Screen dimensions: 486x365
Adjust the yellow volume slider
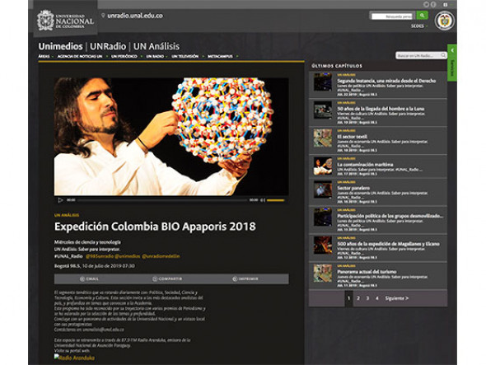click(276, 200)
